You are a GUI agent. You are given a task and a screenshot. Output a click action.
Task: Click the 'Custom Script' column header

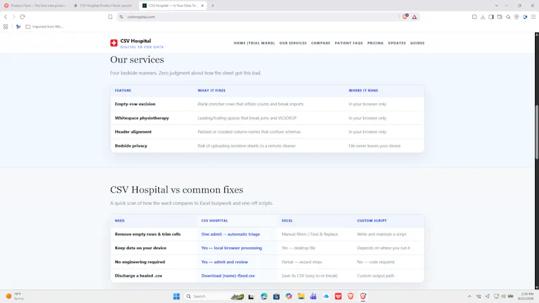point(372,221)
